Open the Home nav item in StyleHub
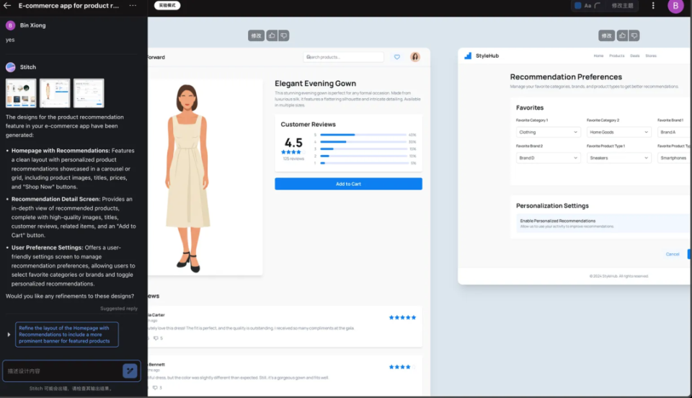Viewport: 692px width, 398px height. (598, 56)
